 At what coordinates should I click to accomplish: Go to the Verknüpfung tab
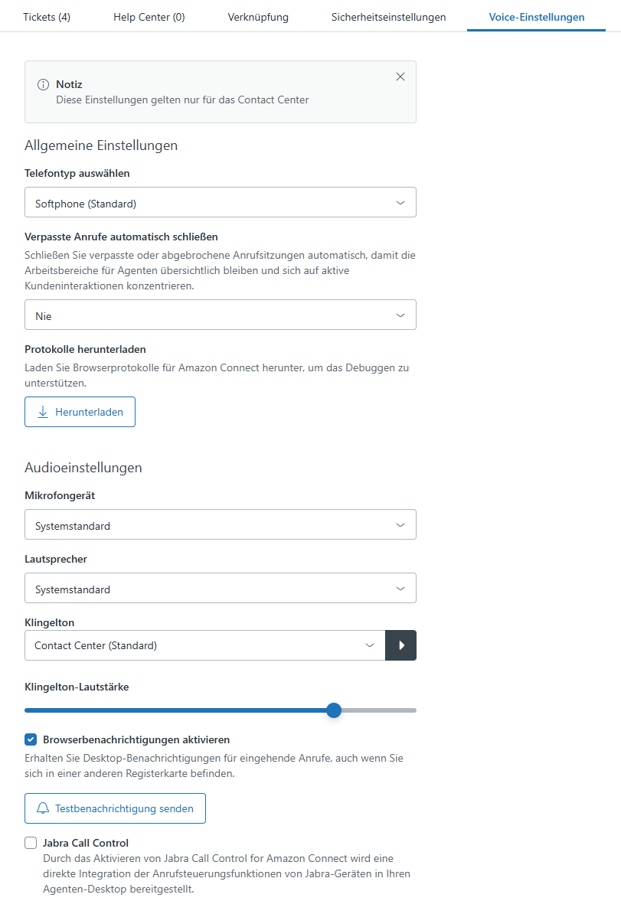(258, 17)
